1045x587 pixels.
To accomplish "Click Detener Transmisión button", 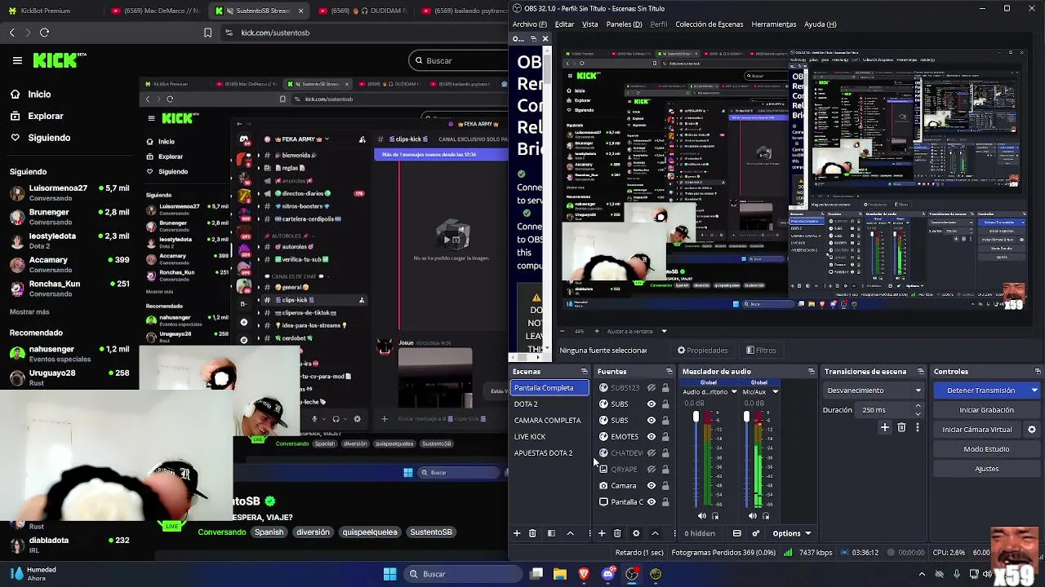I will point(981,391).
